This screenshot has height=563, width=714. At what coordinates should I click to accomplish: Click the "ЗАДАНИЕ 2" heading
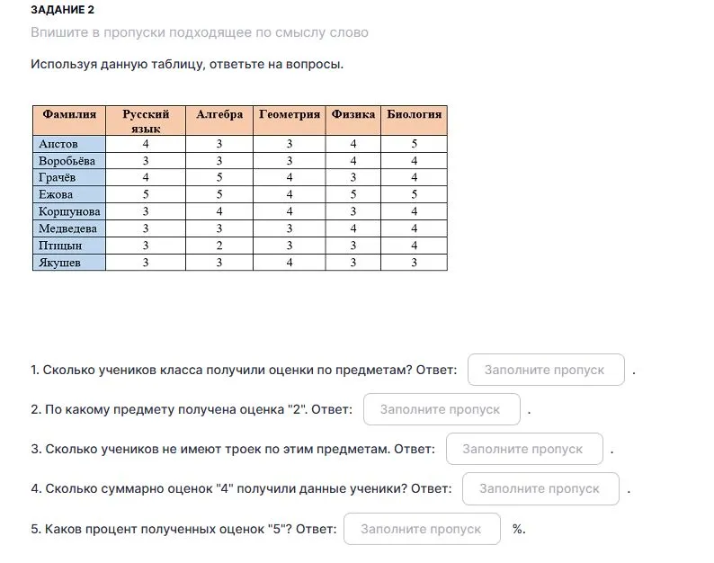[61, 10]
